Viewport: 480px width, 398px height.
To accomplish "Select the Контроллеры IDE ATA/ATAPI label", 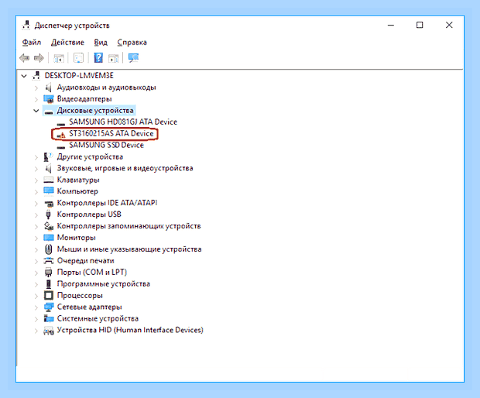I will point(107,203).
